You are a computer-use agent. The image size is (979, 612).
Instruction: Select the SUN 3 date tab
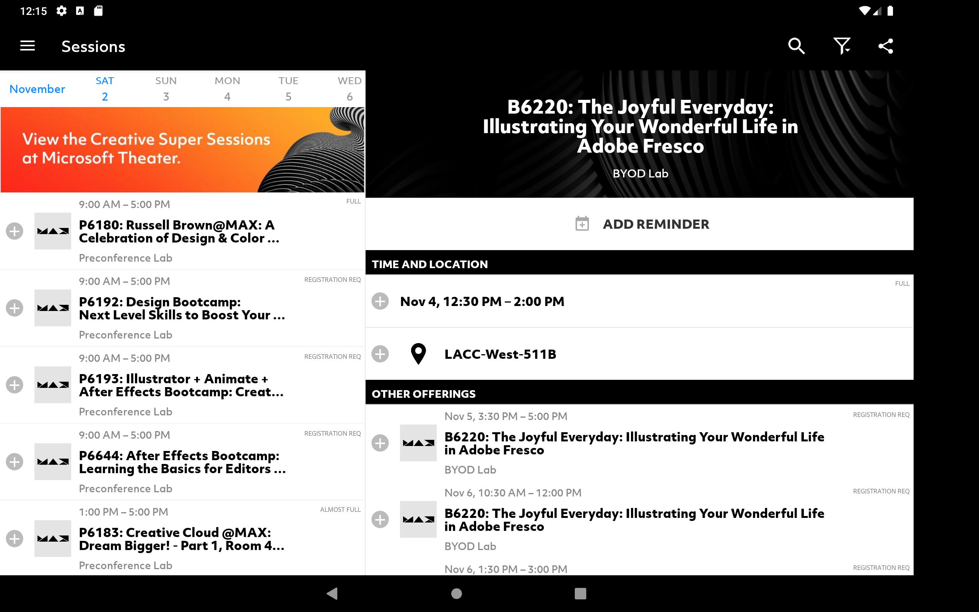166,89
